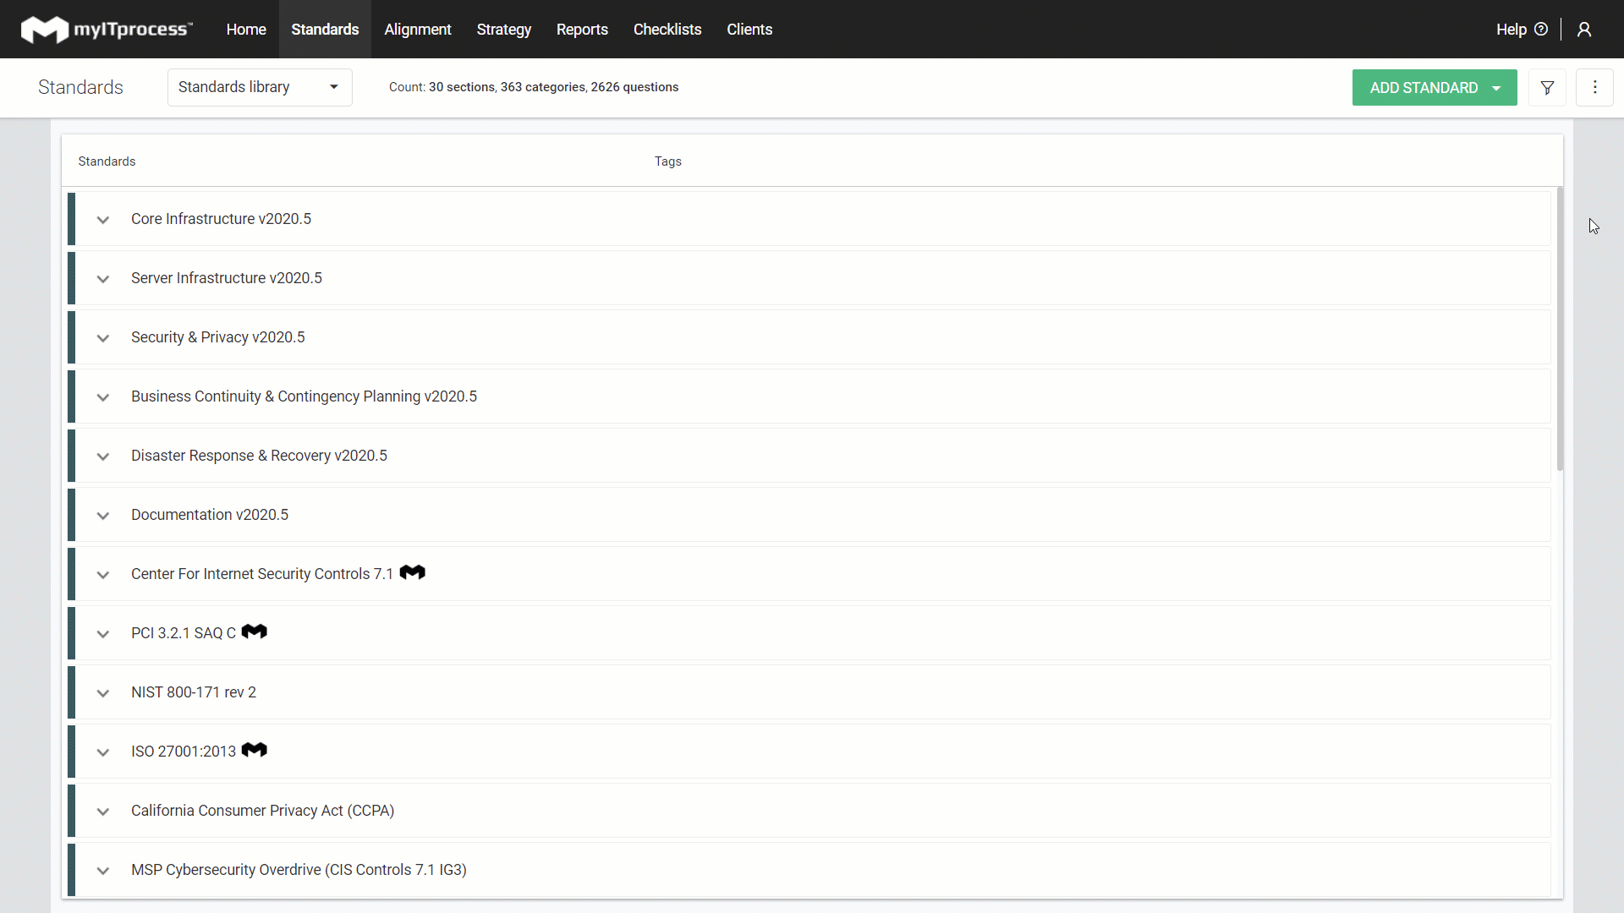This screenshot has height=913, width=1624.
Task: Expand Core Infrastructure v2020.5 row
Action: tap(102, 220)
